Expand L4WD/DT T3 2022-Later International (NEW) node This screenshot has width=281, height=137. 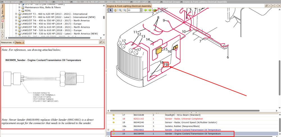point(16,17)
